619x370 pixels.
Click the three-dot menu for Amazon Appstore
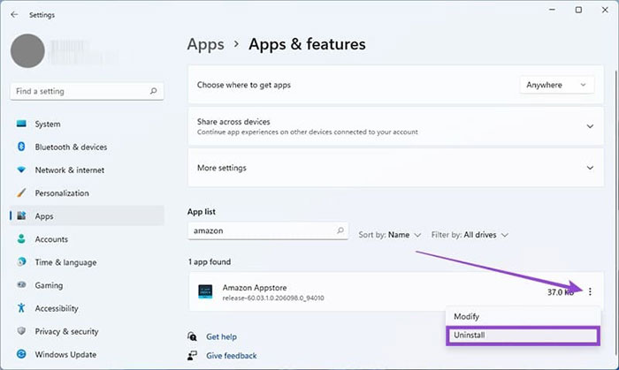point(590,292)
